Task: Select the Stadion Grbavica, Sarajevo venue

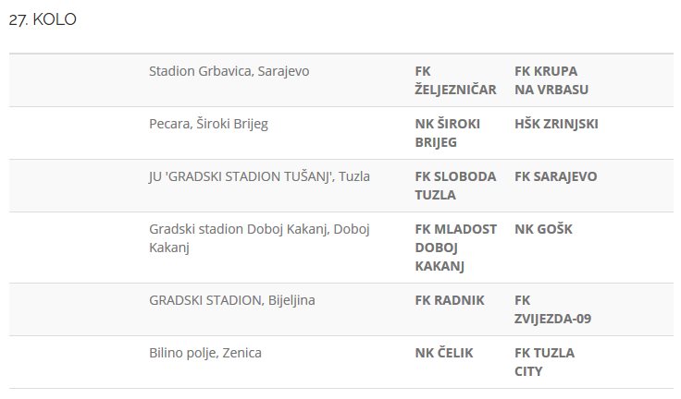Action: coord(229,71)
